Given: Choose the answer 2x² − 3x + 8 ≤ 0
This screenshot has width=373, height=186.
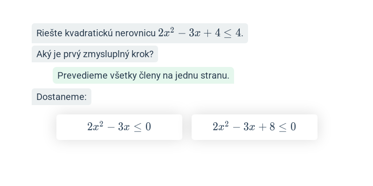Looking at the screenshot, I should click(254, 127).
